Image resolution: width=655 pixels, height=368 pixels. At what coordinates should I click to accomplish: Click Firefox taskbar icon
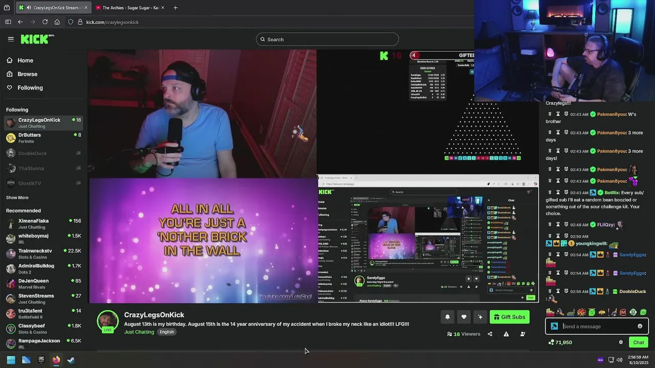(x=56, y=360)
